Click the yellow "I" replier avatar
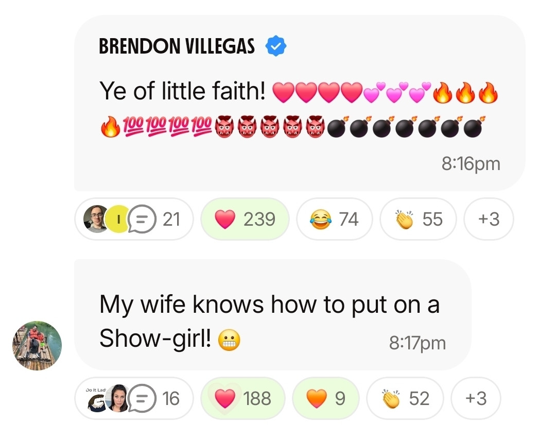Viewport: 556px width, 438px height. tap(118, 219)
